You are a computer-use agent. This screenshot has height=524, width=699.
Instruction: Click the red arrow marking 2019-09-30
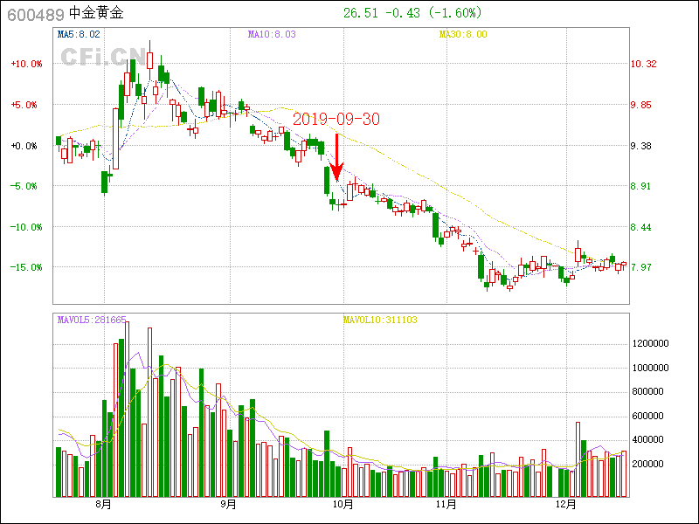pos(336,157)
